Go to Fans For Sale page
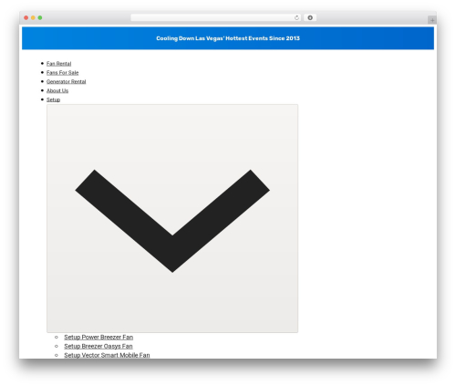The width and height of the screenshot is (456, 386). (62, 73)
